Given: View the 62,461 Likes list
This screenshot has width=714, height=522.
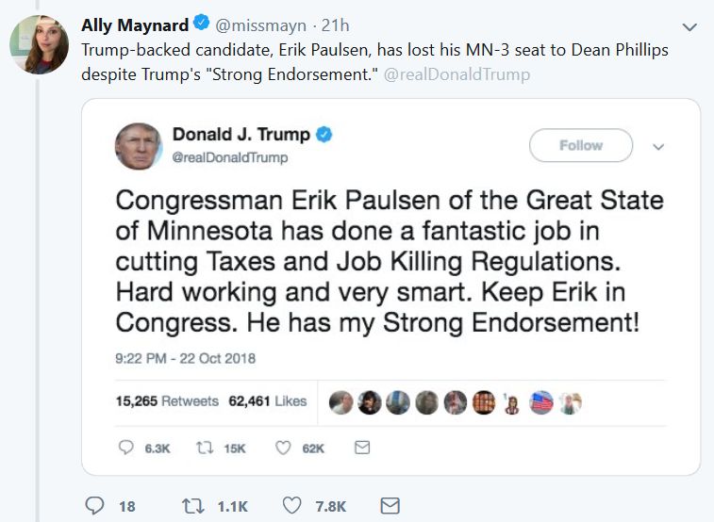Looking at the screenshot, I should [268, 401].
